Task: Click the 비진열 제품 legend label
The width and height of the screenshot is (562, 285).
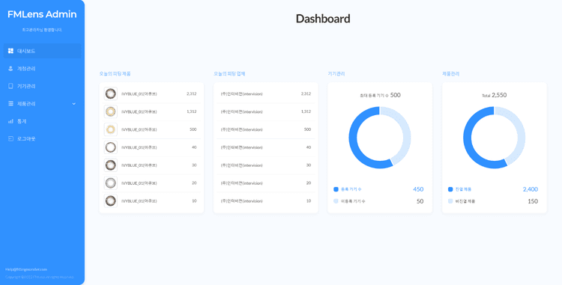Action: click(x=465, y=201)
